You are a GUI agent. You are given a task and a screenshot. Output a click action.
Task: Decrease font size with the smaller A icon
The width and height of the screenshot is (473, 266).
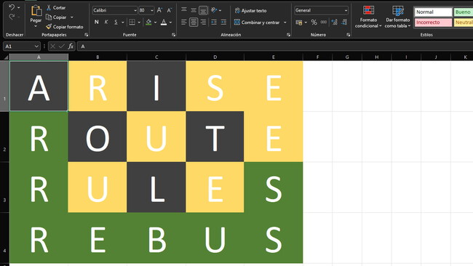(x=170, y=10)
